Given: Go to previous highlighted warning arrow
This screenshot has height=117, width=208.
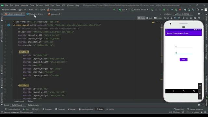Looking at the screenshot, I should (x=158, y=22).
